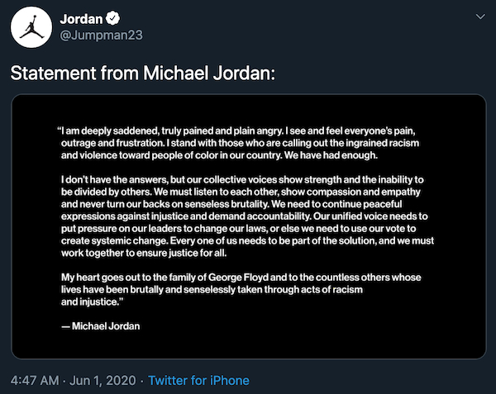Screen dimensions: 496x394
Task: Click the "and injustice." closing line
Action: [90, 301]
